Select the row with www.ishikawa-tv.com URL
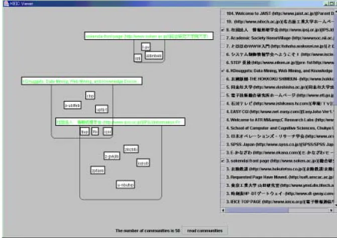 click(x=277, y=103)
